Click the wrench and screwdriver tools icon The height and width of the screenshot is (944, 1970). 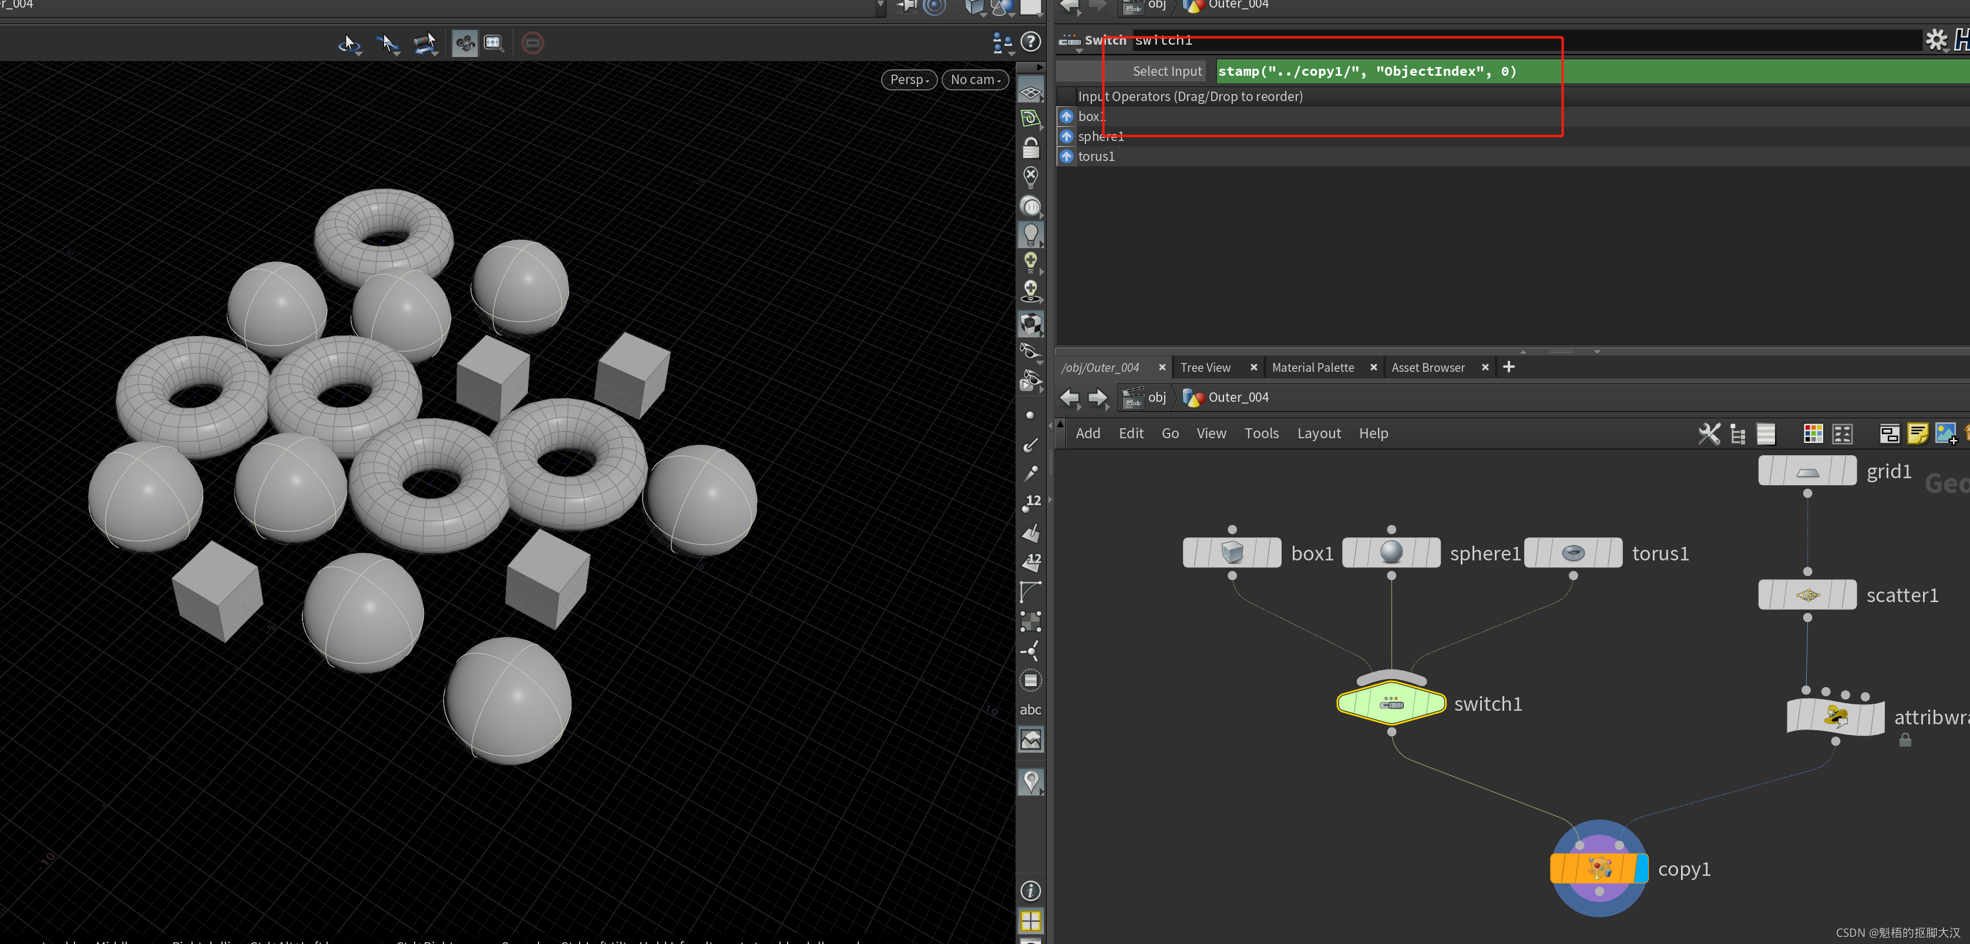point(1709,434)
